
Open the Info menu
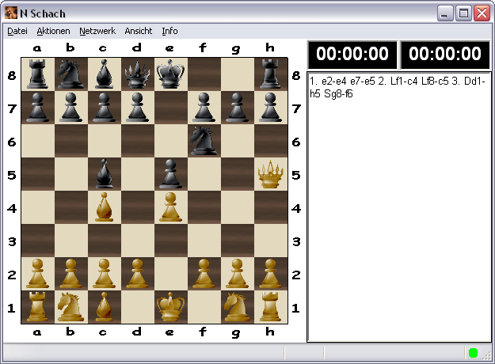(169, 31)
